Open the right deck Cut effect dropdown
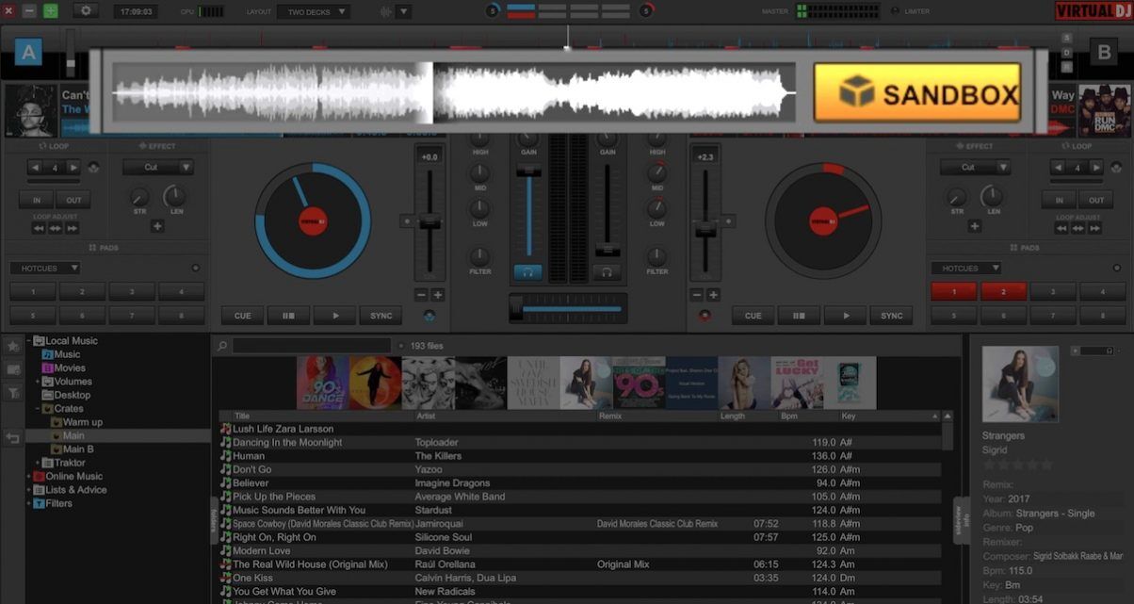 [975, 167]
